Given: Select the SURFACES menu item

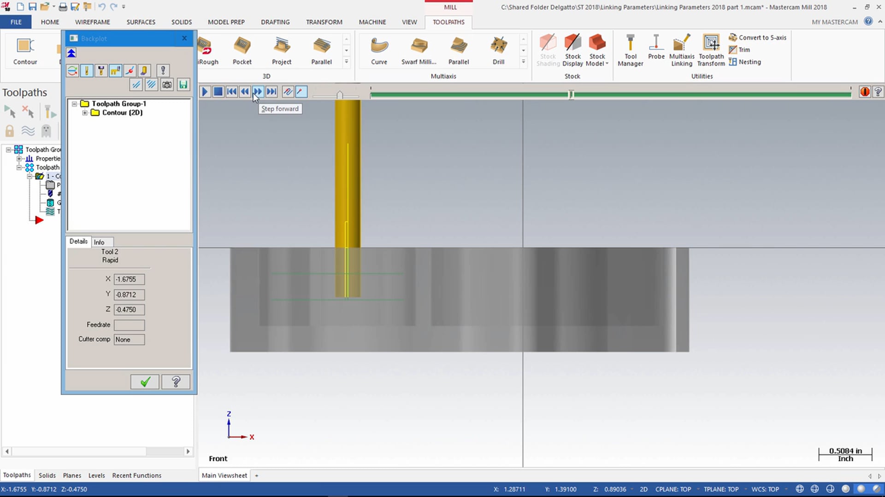Looking at the screenshot, I should (x=141, y=22).
